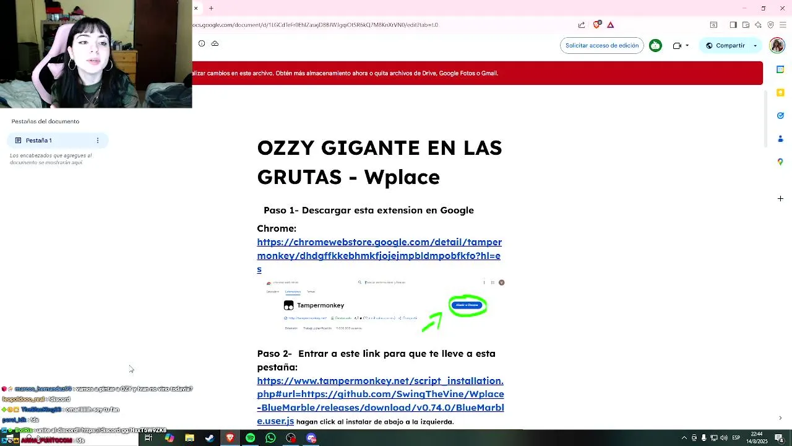The height and width of the screenshot is (446, 792).
Task: Open Steam from the taskbar
Action: [210, 438]
